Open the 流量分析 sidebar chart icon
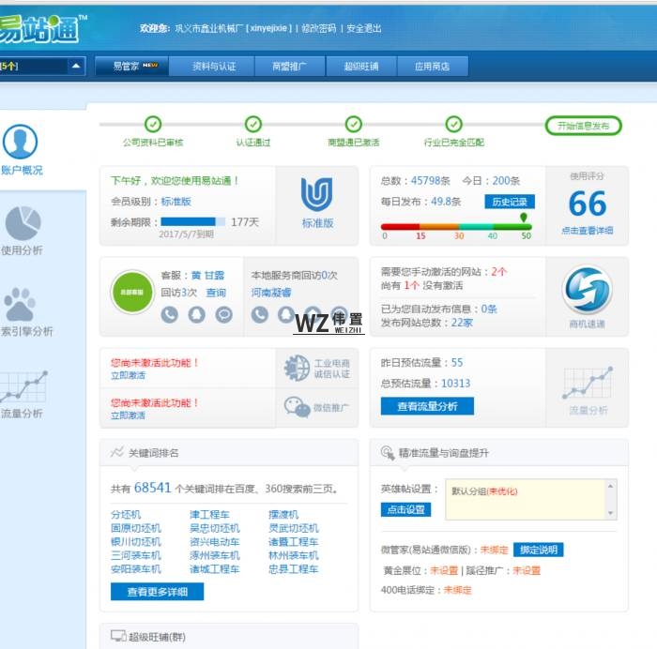The width and height of the screenshot is (657, 649). [x=23, y=387]
